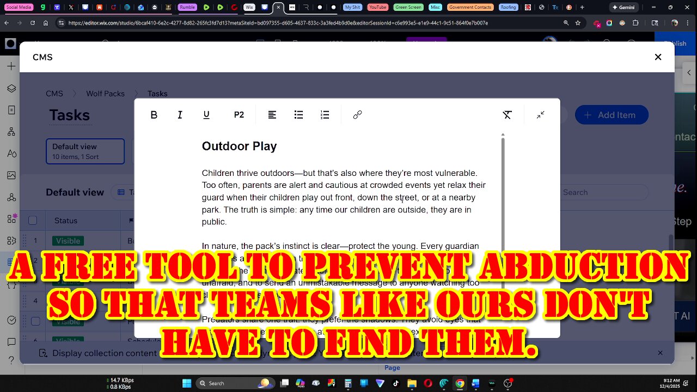Dismiss the Display collection content banner

point(660,353)
